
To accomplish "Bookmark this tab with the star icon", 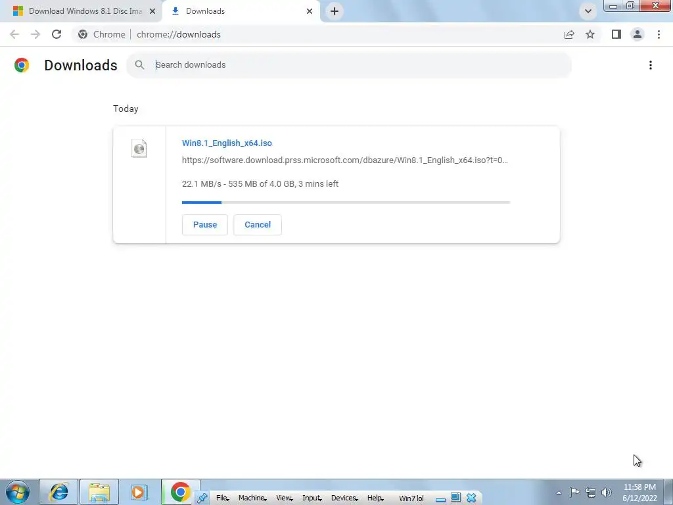I will 590,34.
